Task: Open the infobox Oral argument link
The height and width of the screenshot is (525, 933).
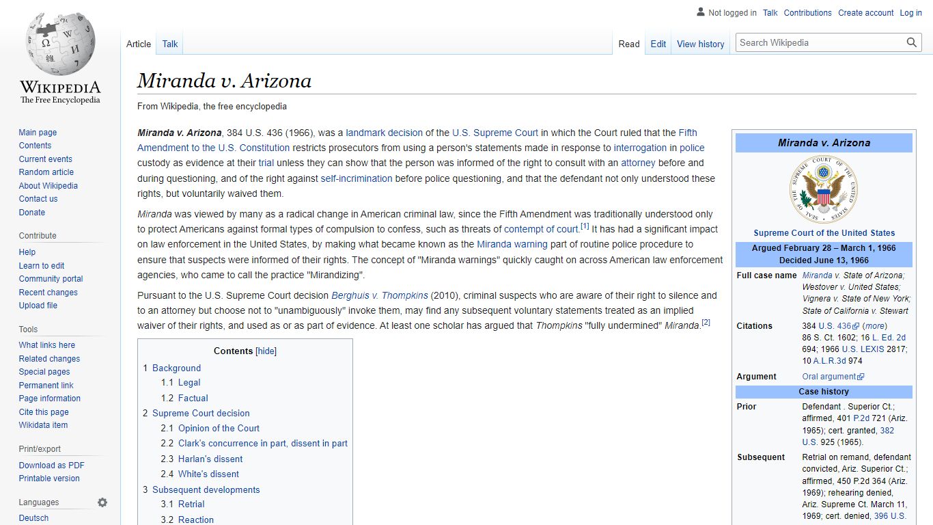Action: [829, 377]
